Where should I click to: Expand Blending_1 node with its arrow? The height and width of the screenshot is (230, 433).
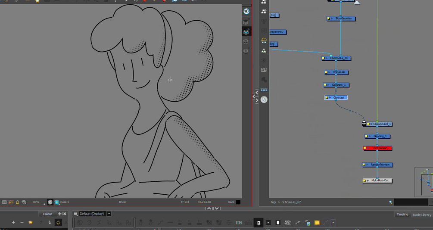pyautogui.click(x=370, y=136)
